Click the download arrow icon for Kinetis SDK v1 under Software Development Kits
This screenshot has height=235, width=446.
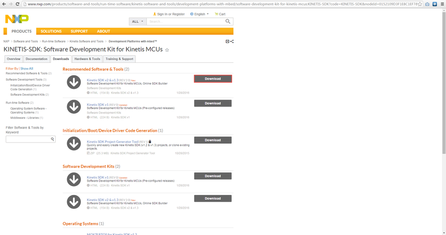pyautogui.click(x=74, y=179)
